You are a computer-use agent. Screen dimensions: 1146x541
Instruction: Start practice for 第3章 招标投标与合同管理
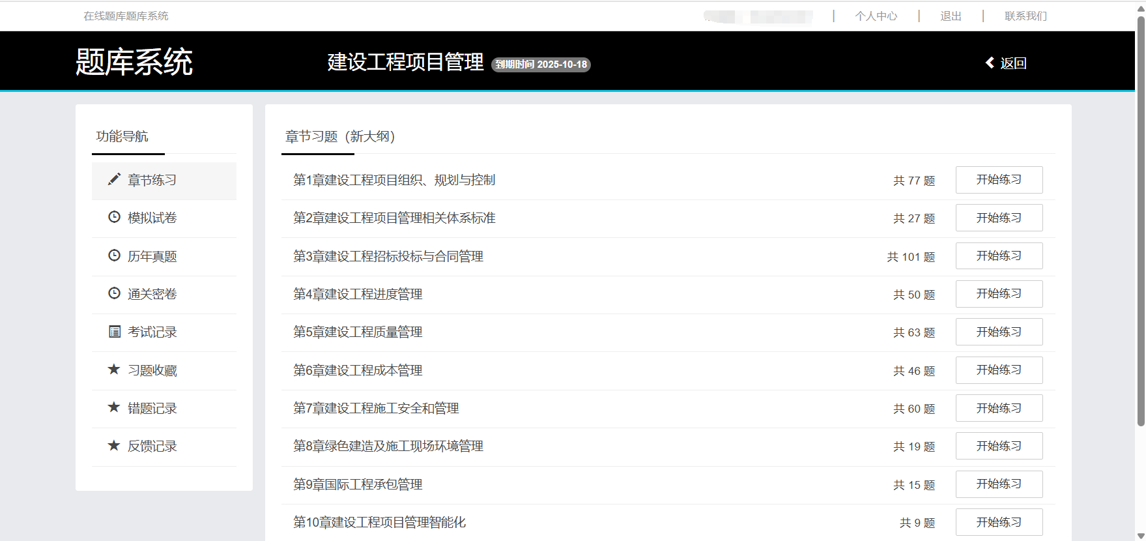[x=999, y=256]
